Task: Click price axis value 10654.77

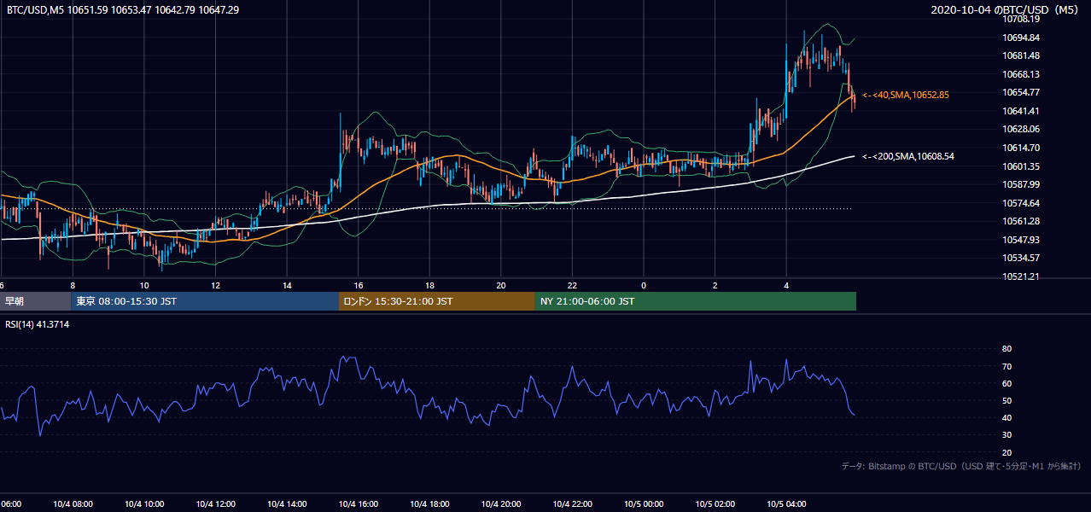Action: pyautogui.click(x=1022, y=92)
